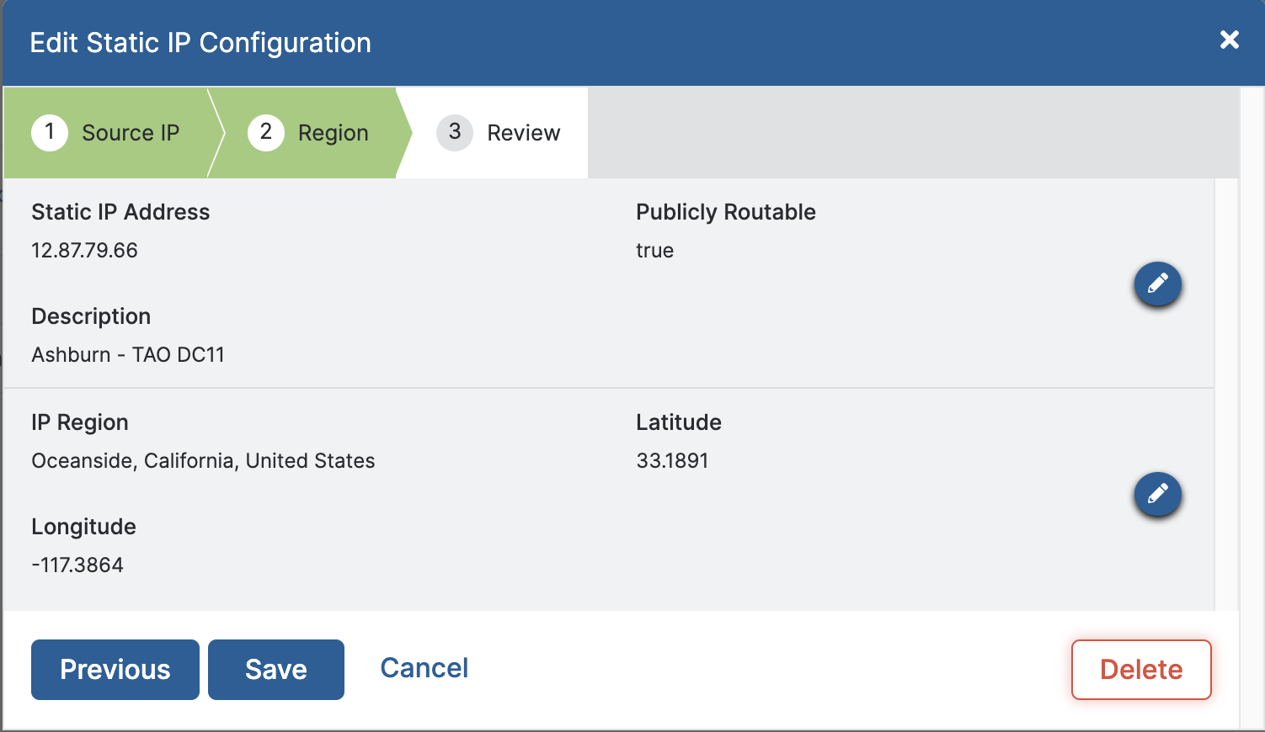Select the Source IP wizard step
This screenshot has width=1265, height=732.
130,132
